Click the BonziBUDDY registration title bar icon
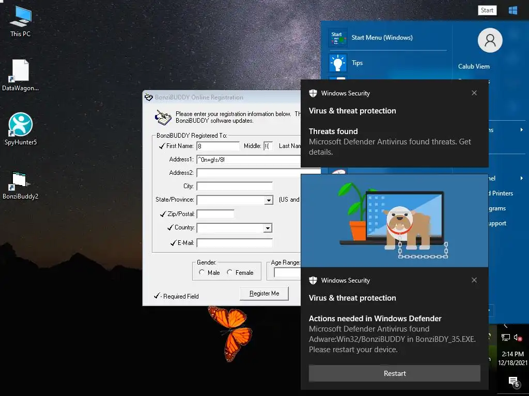529x396 pixels. 149,97
